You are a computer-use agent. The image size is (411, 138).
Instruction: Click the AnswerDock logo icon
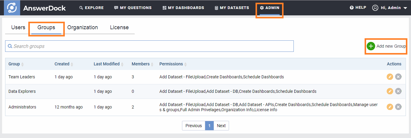click(12, 8)
